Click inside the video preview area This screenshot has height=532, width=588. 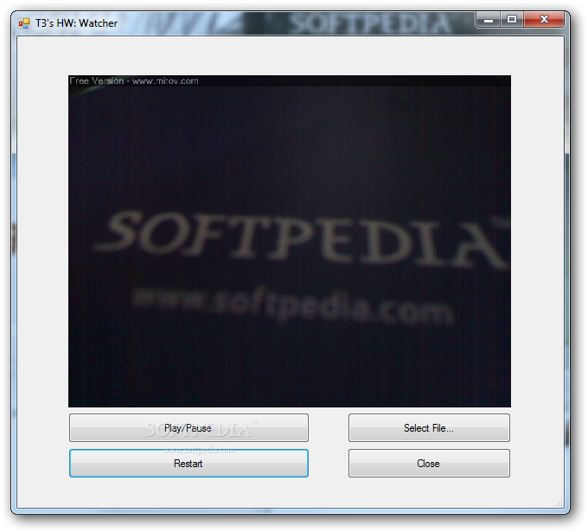point(290,241)
